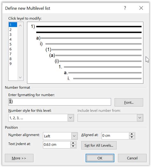This screenshot has width=151, height=167.
Task: Confirm the dialog with OK
Action: click(x=100, y=158)
